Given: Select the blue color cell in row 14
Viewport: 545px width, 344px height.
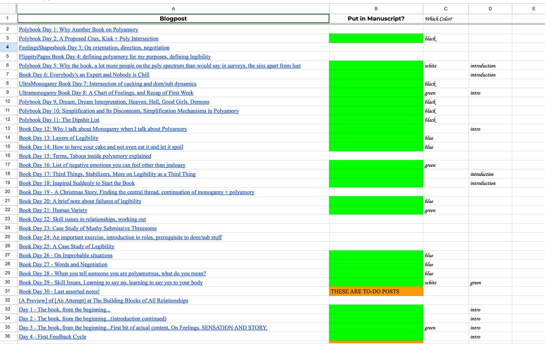Looking at the screenshot, I should [446, 138].
